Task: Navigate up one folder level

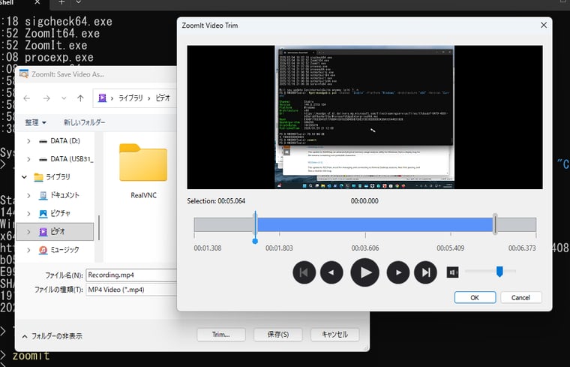Action: tap(80, 98)
